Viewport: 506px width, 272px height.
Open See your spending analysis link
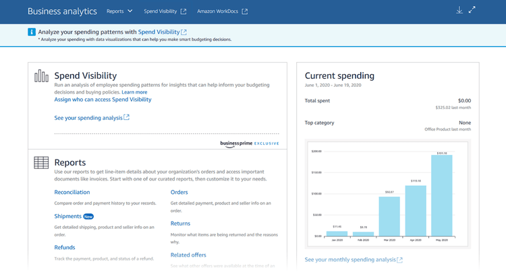88,118
